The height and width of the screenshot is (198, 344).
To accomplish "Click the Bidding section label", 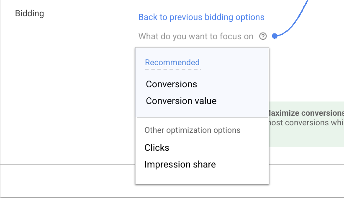I will [x=29, y=13].
